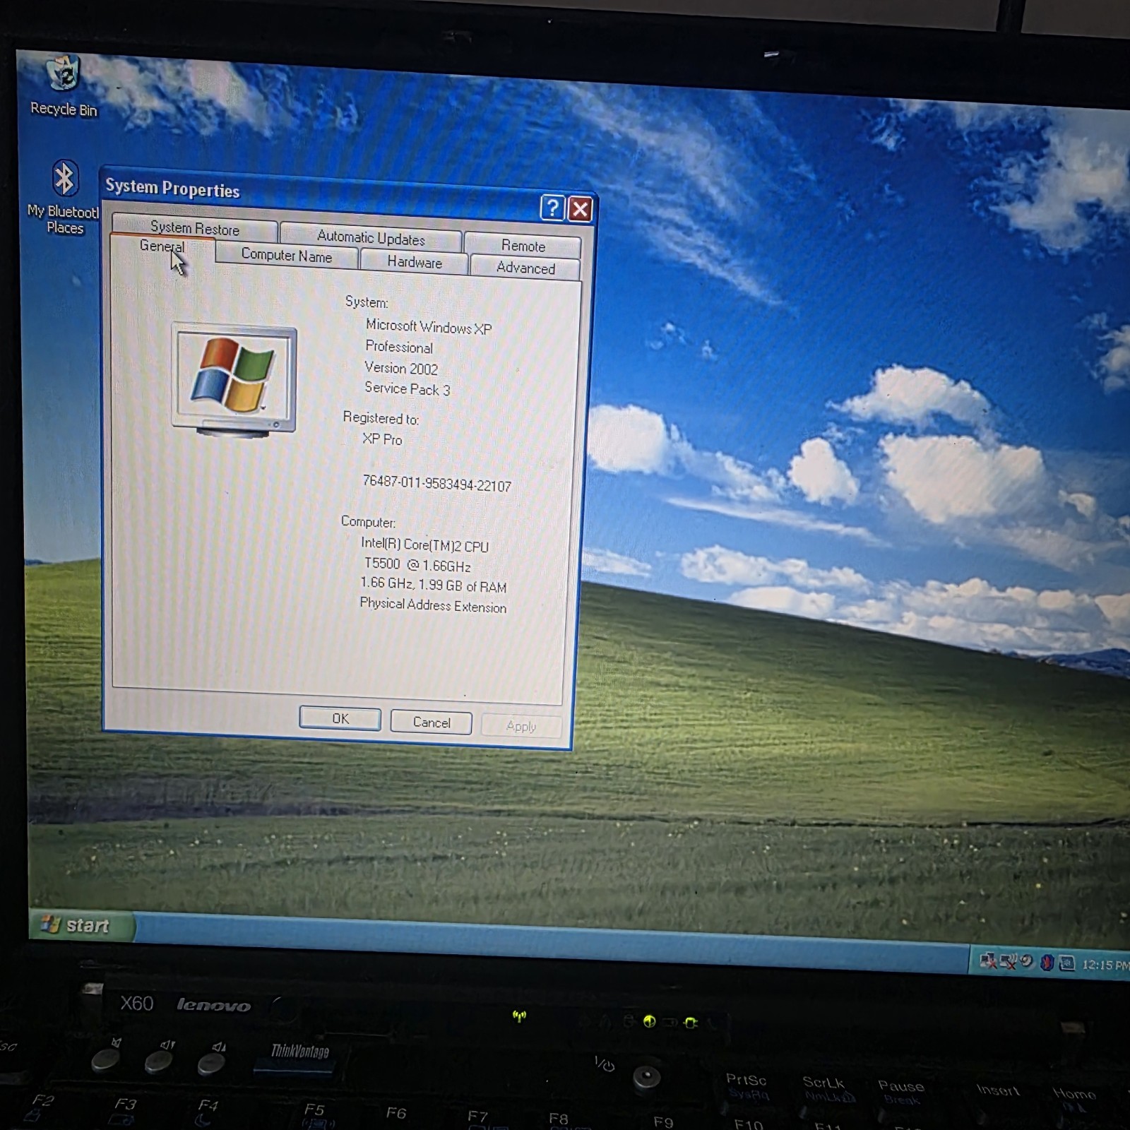Switch to the Automatic Updates tab

371,237
